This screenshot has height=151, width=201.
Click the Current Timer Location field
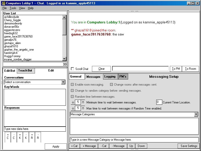159,102
